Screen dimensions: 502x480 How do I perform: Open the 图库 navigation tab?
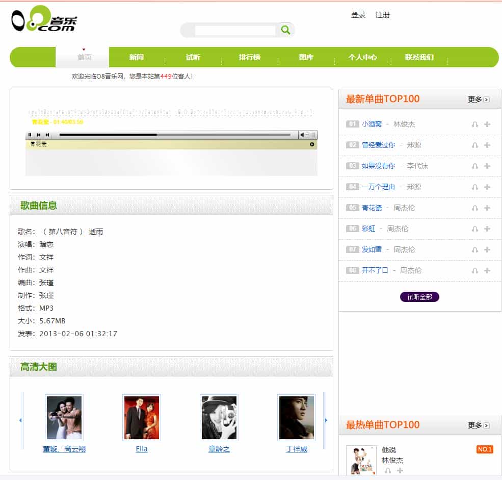point(306,58)
